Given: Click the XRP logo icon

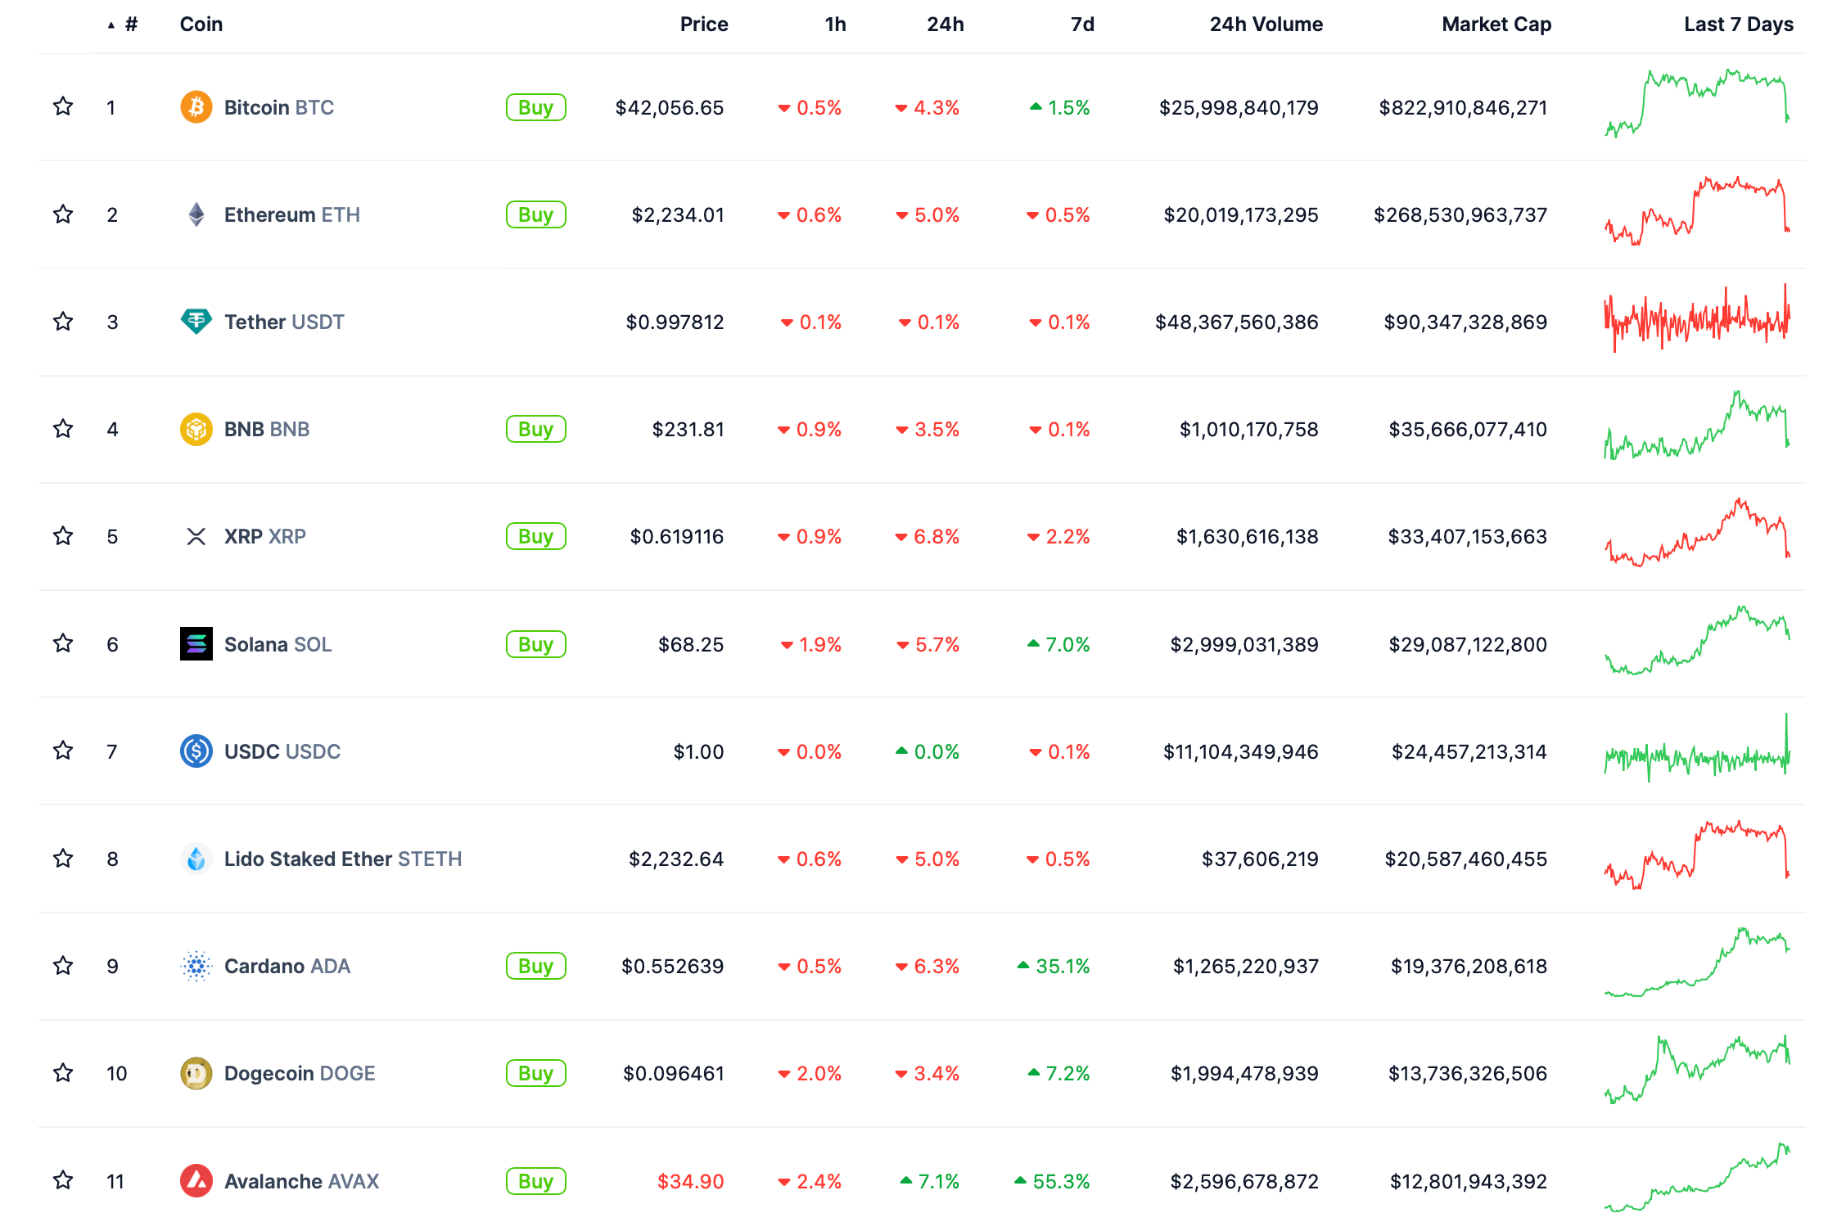Looking at the screenshot, I should tap(196, 536).
